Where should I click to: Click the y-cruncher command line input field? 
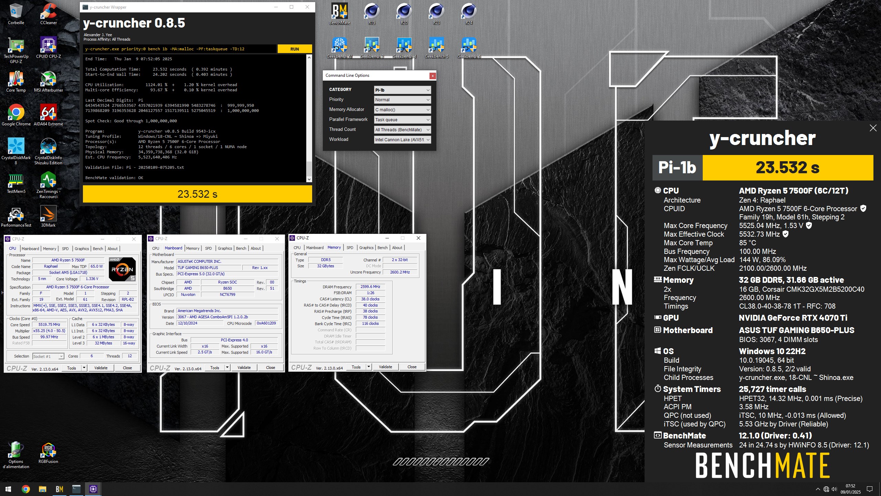pos(180,49)
